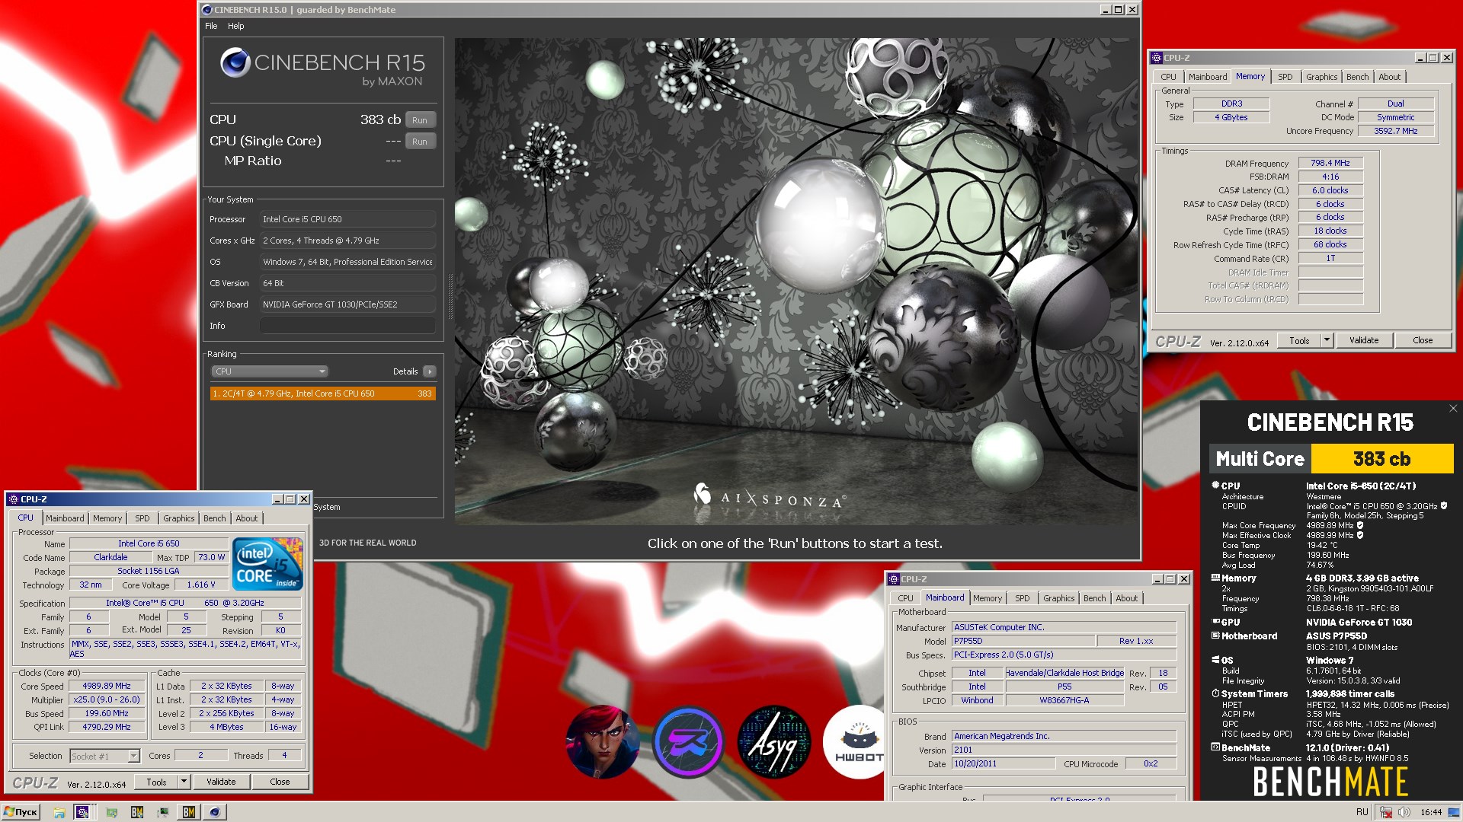Open Memory tab in CPU-Z CPU window
Screen dimensions: 1463x822
pyautogui.click(x=107, y=518)
